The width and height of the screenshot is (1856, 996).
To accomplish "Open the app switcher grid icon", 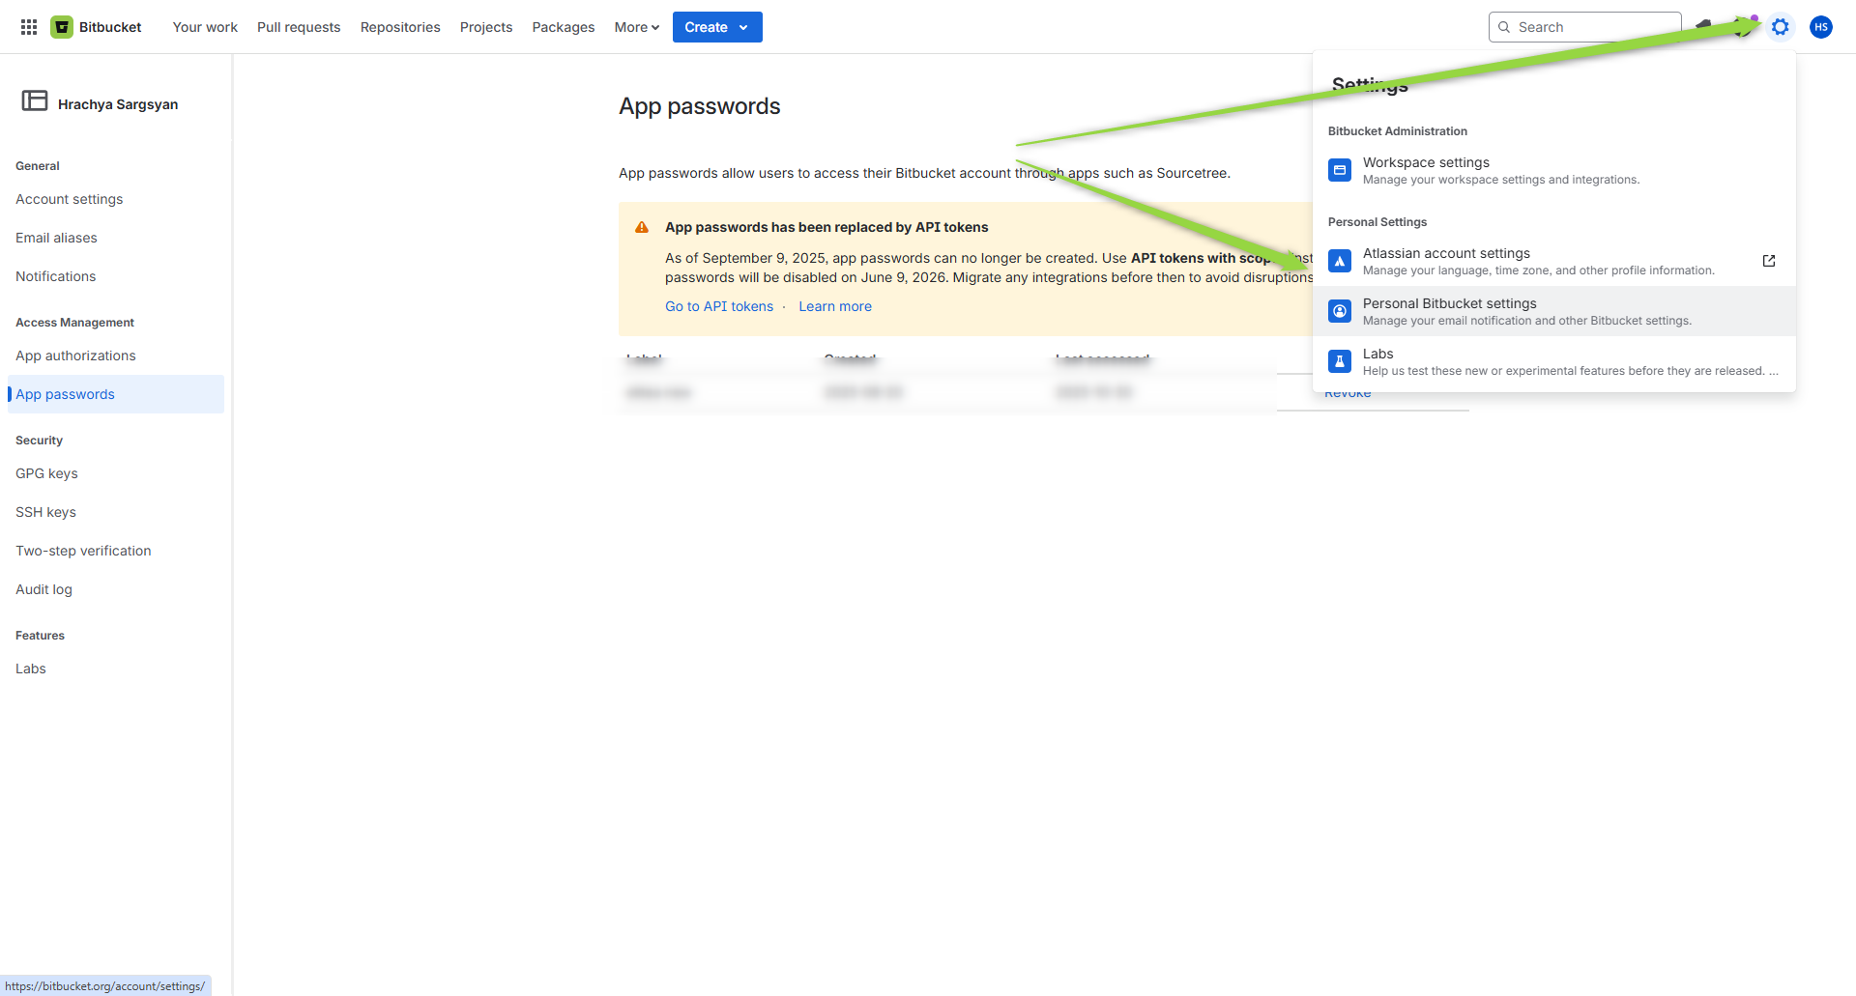I will pos(29,27).
